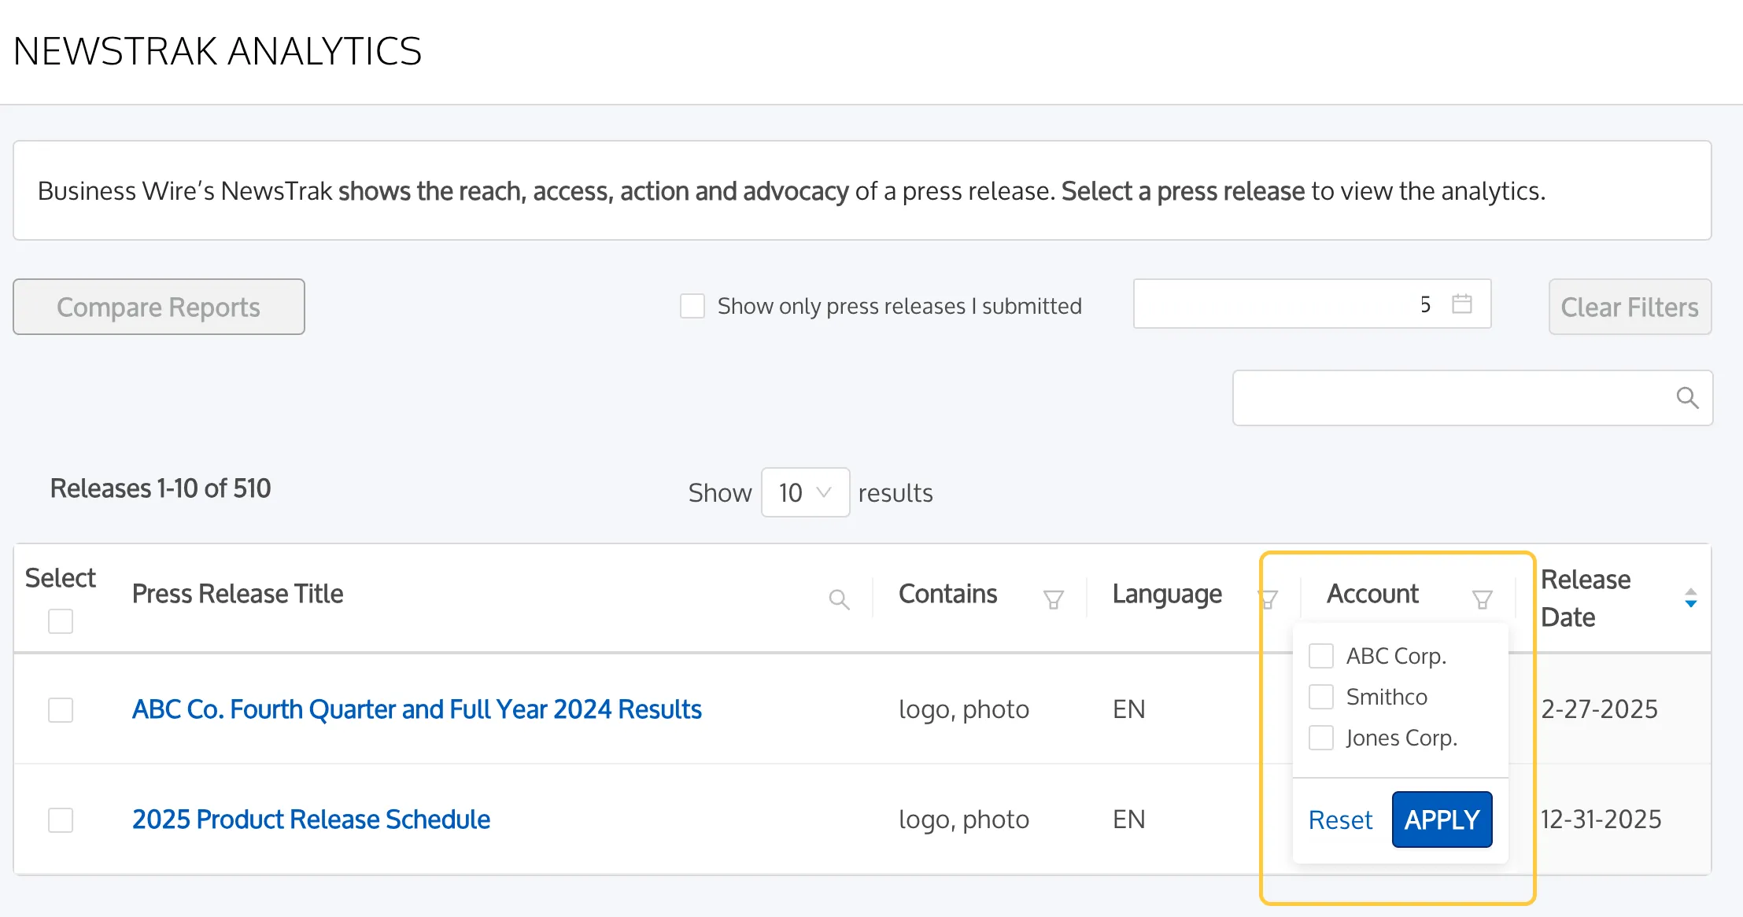Check the Jones Corp. account filter
1743x917 pixels.
pos(1321,738)
